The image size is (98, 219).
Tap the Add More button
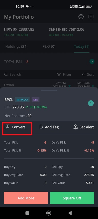(x=26, y=198)
